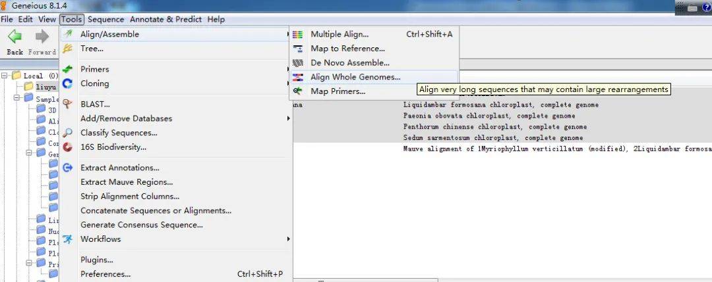Open the Annotate & Predict menu
The height and width of the screenshot is (282, 712).
click(167, 20)
